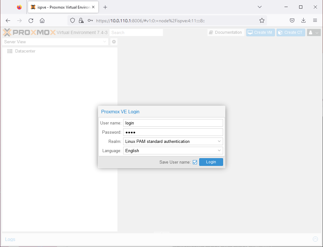
Task: Click Create CT button
Action: click(x=291, y=32)
